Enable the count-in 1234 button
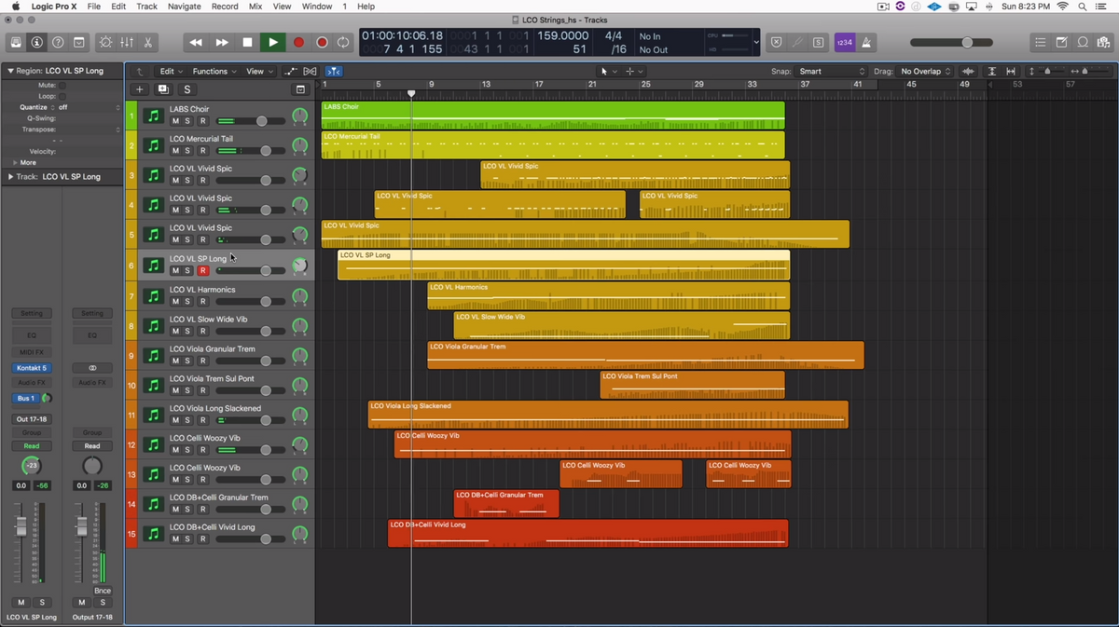The image size is (1119, 627). [843, 43]
